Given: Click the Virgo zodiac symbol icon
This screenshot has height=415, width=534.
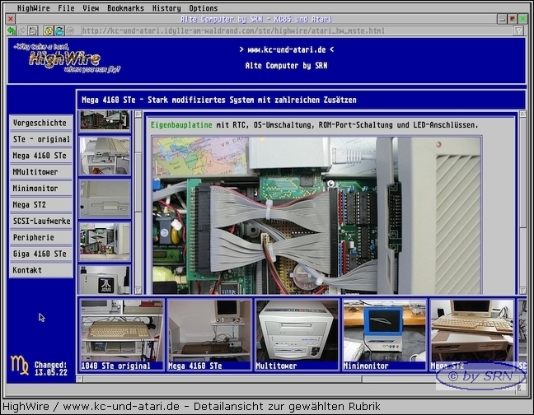Looking at the screenshot, I should (19, 366).
